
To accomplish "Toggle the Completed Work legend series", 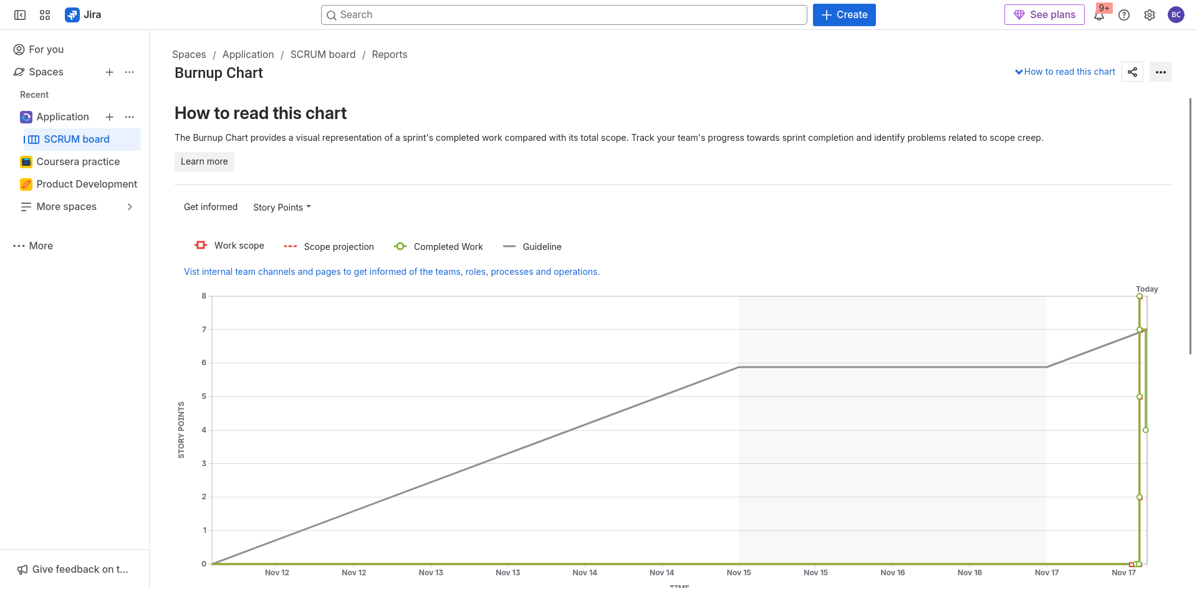I will [x=439, y=247].
